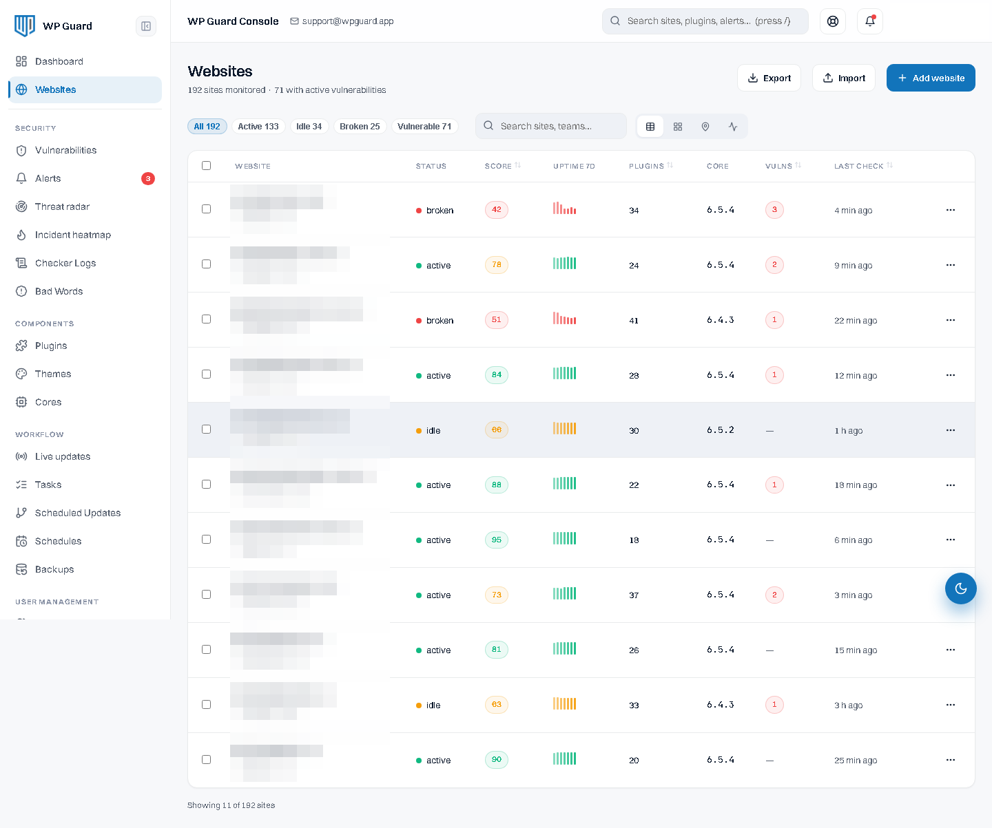Filter by Active 133 sites
This screenshot has width=992, height=828.
pos(258,127)
